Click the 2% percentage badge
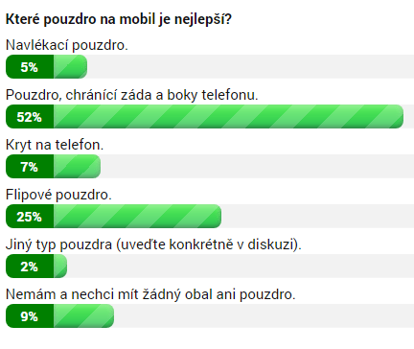Screen dimensions: 414x349 pos(30,266)
